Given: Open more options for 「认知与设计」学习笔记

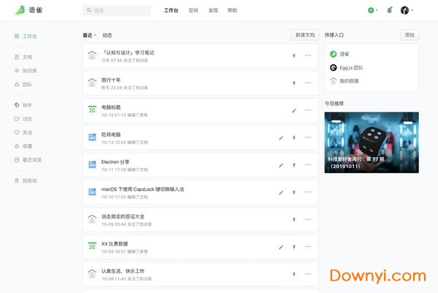Looking at the screenshot, I should pyautogui.click(x=308, y=56).
